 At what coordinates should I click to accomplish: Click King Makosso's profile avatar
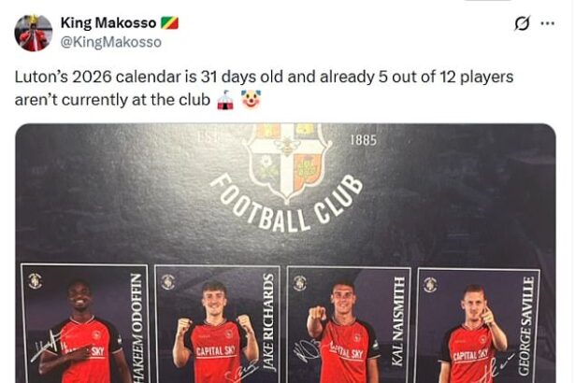click(x=33, y=33)
